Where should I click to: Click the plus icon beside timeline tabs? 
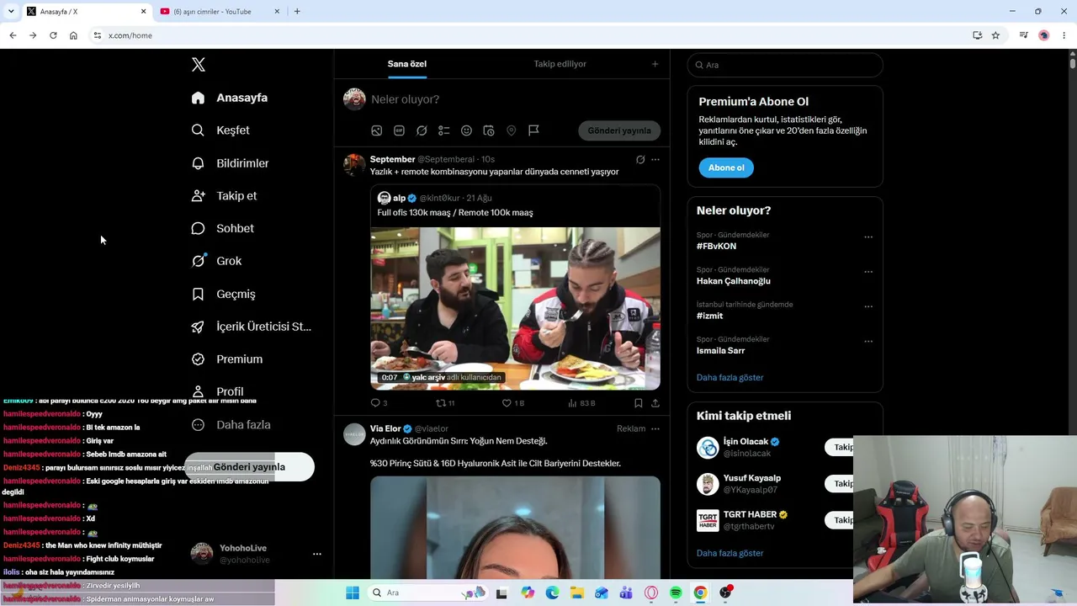[x=655, y=64]
